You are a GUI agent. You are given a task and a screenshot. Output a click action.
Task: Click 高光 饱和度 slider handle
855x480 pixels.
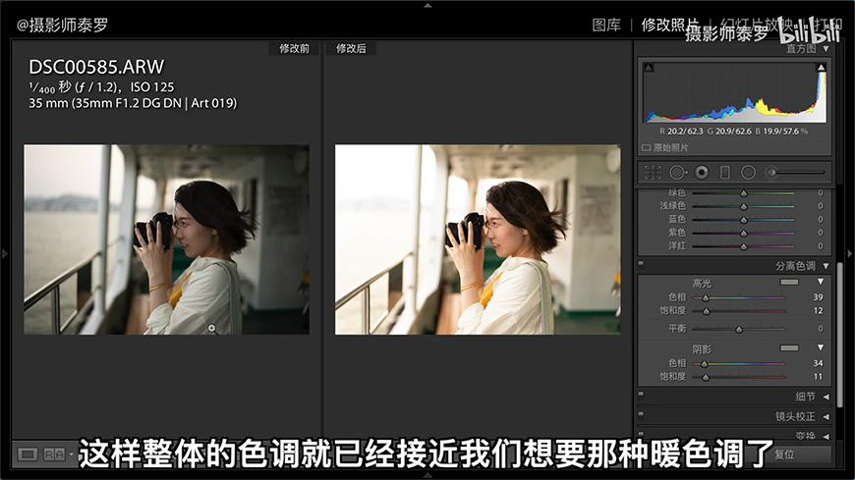click(x=707, y=311)
